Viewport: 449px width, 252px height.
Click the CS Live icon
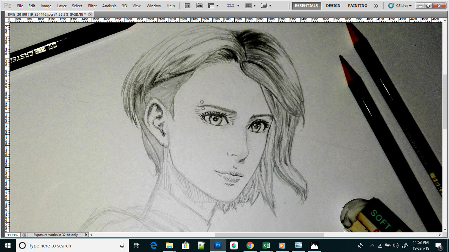click(x=391, y=6)
